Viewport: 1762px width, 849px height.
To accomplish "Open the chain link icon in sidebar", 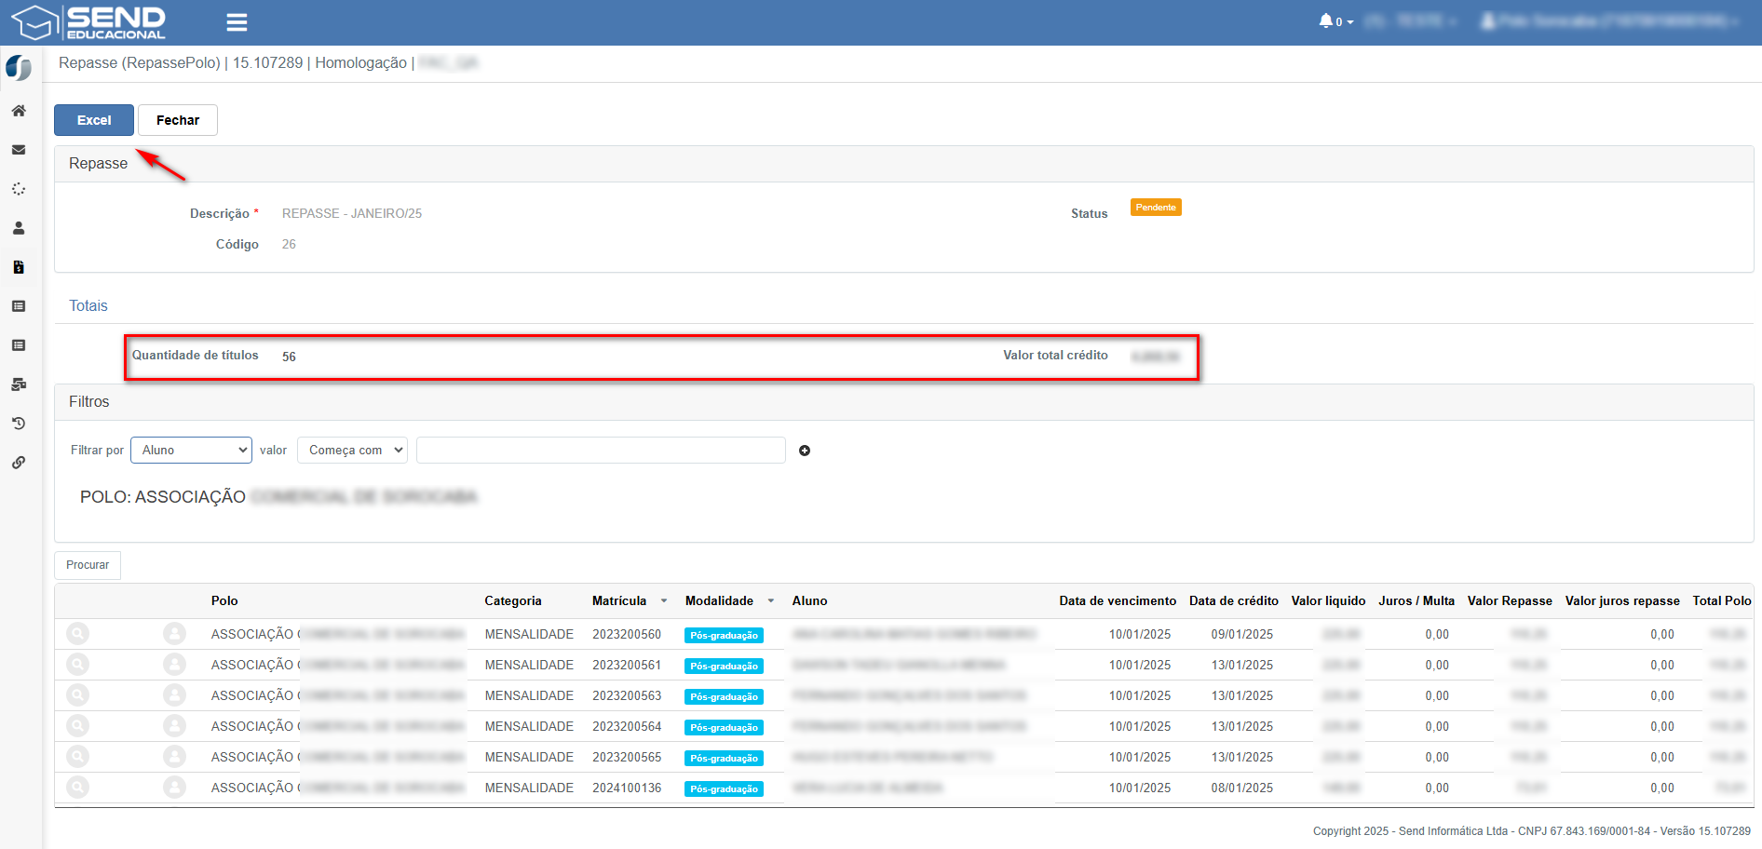I will coord(19,463).
